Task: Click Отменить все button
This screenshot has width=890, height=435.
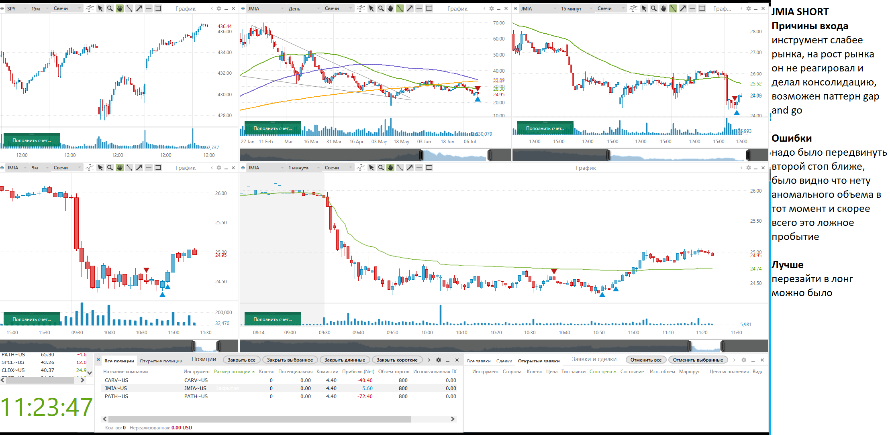Action: coord(646,360)
